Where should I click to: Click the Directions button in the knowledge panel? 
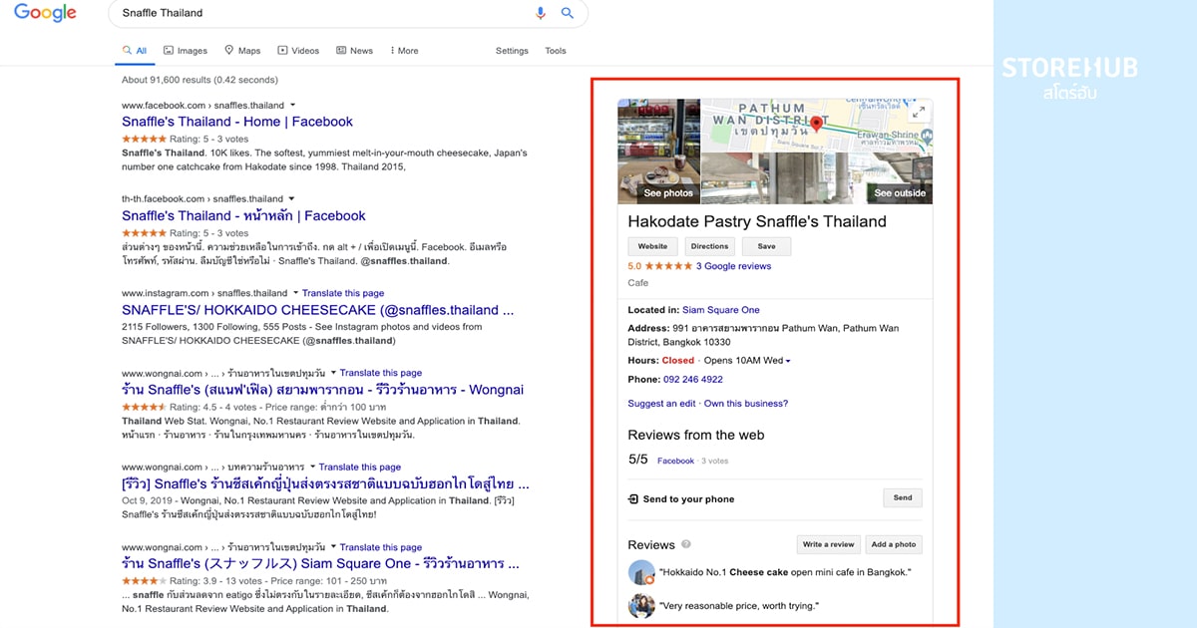(x=709, y=246)
